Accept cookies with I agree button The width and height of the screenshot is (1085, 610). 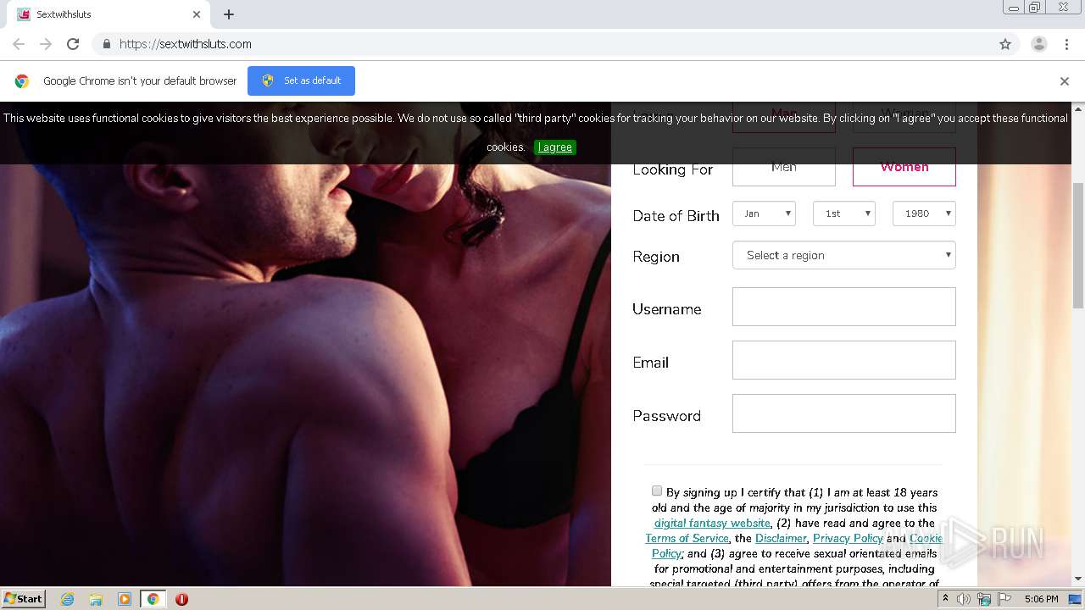pos(555,147)
